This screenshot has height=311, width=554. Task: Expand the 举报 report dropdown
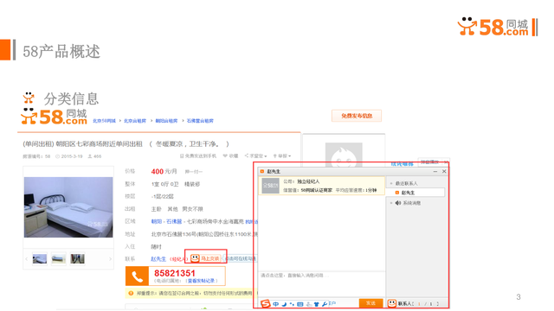click(282, 155)
